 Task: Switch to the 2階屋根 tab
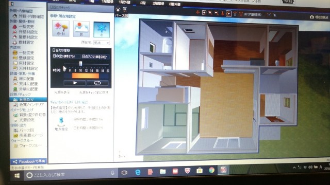coord(158,4)
